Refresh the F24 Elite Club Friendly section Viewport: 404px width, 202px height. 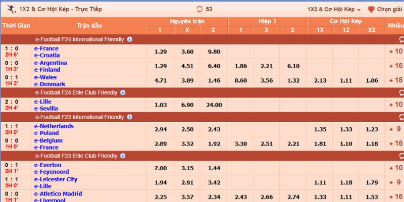click(x=401, y=93)
